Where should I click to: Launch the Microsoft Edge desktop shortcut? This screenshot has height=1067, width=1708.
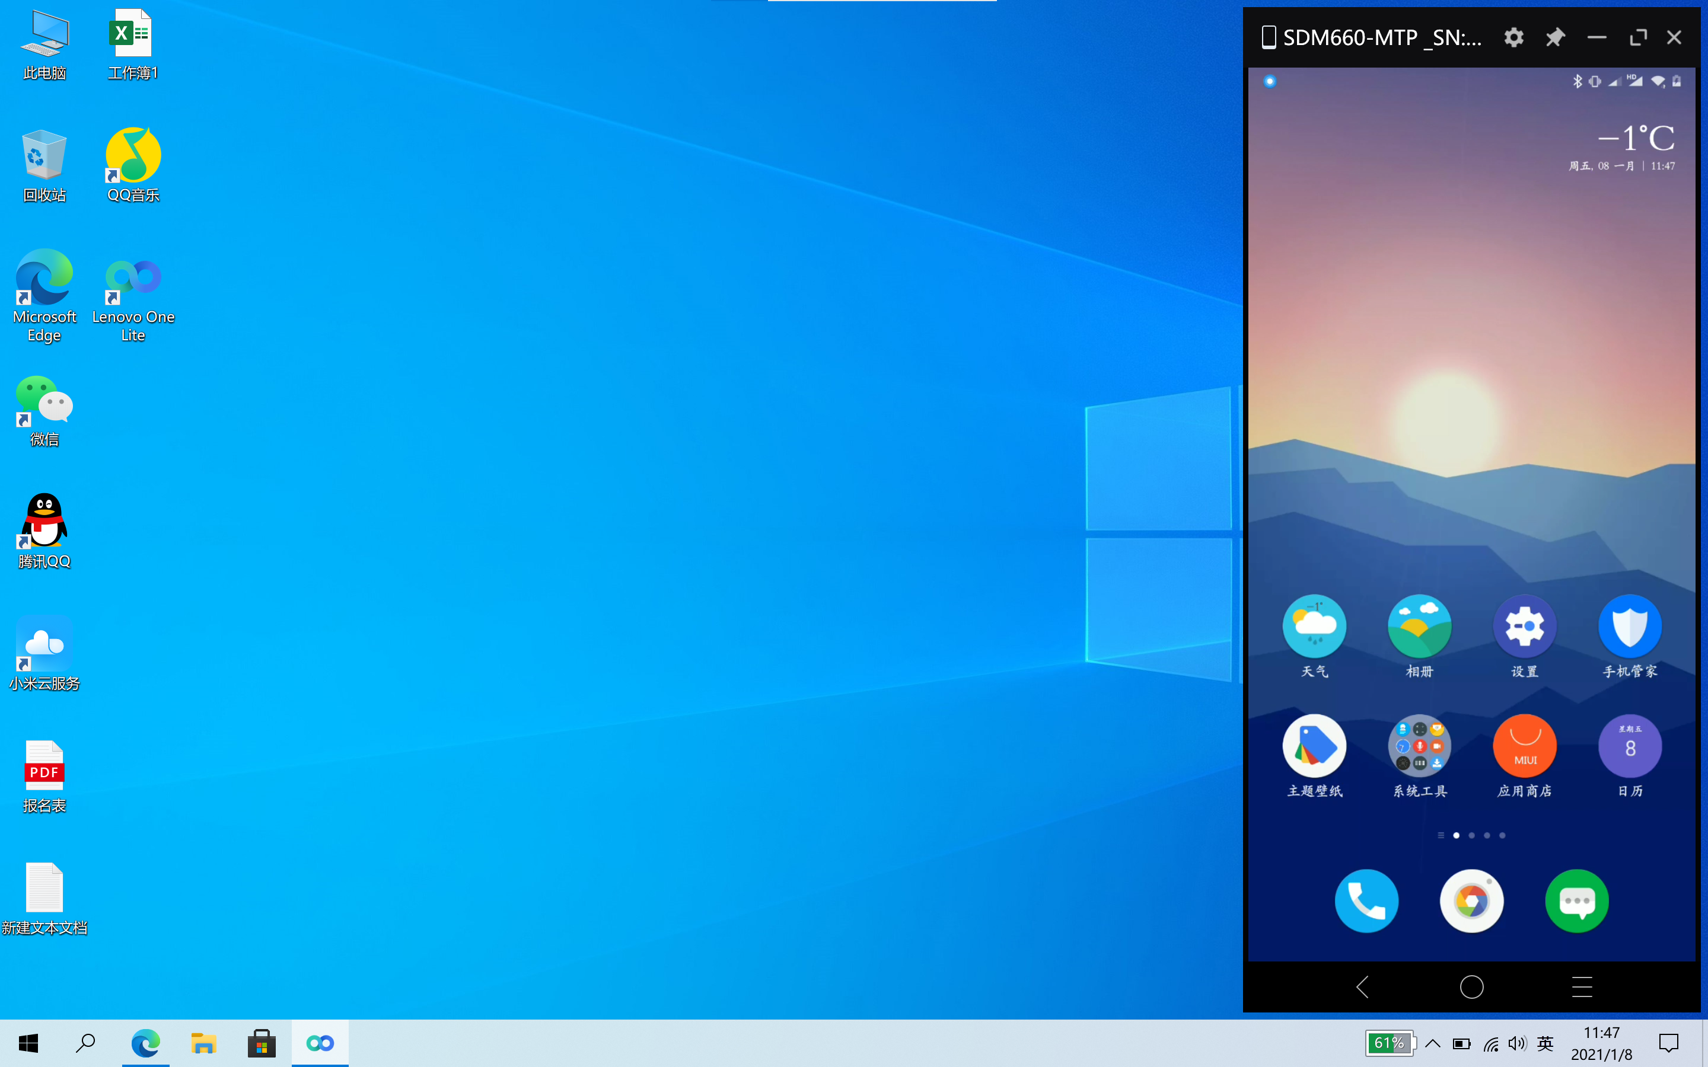pyautogui.click(x=44, y=296)
